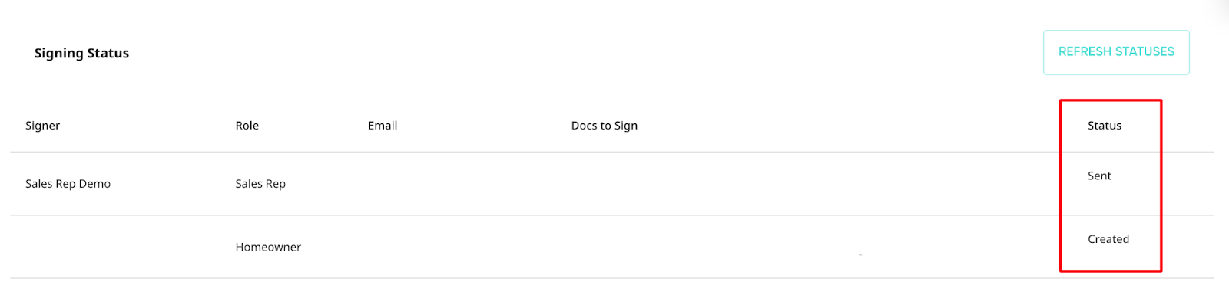The width and height of the screenshot is (1229, 292).
Task: Select the Docs to Sign column header
Action: 605,126
